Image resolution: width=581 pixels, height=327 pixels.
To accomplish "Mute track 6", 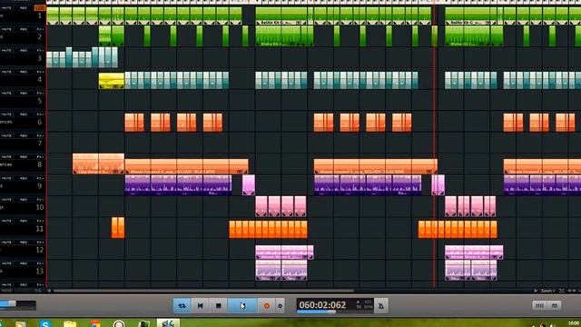I will [x=6, y=114].
